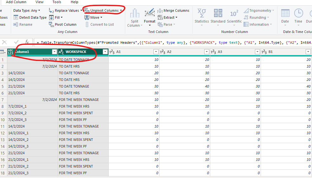Click the Rename column icon

click(x=16, y=24)
